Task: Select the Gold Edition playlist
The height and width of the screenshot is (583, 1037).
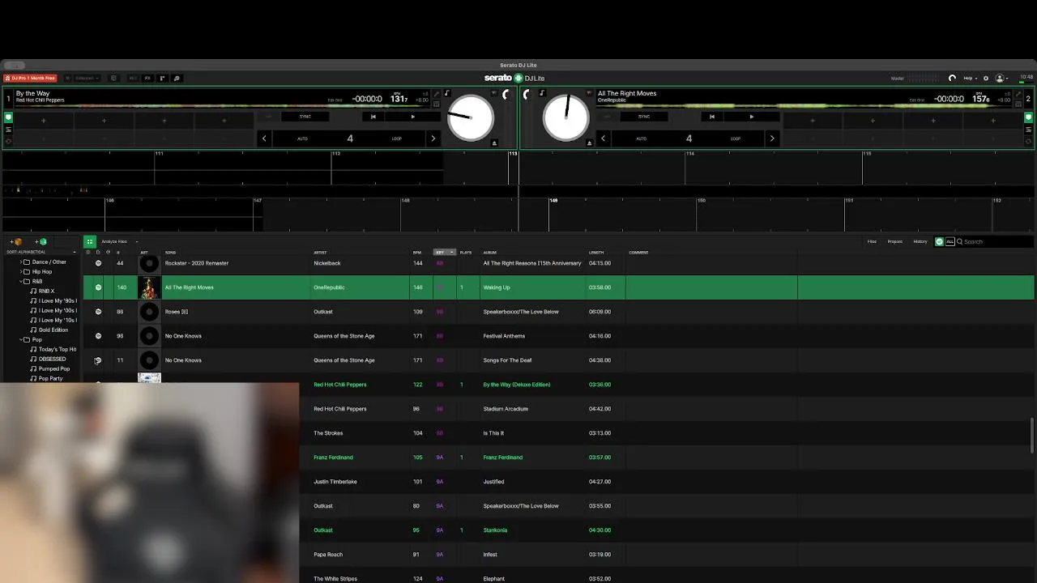Action: pos(53,330)
